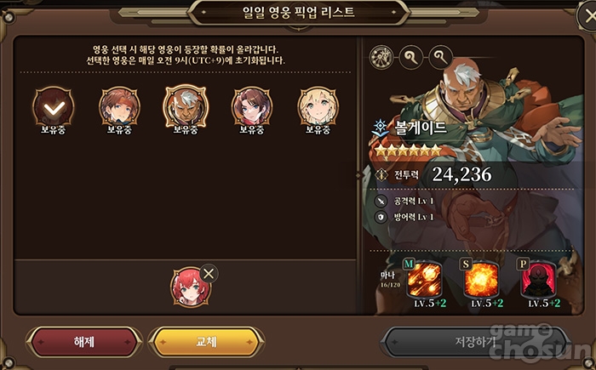Tap the second staff equipment slot icon

click(x=440, y=57)
